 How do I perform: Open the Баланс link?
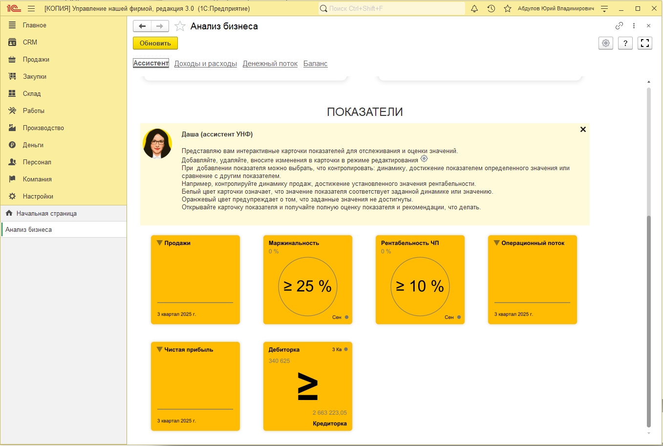(315, 64)
